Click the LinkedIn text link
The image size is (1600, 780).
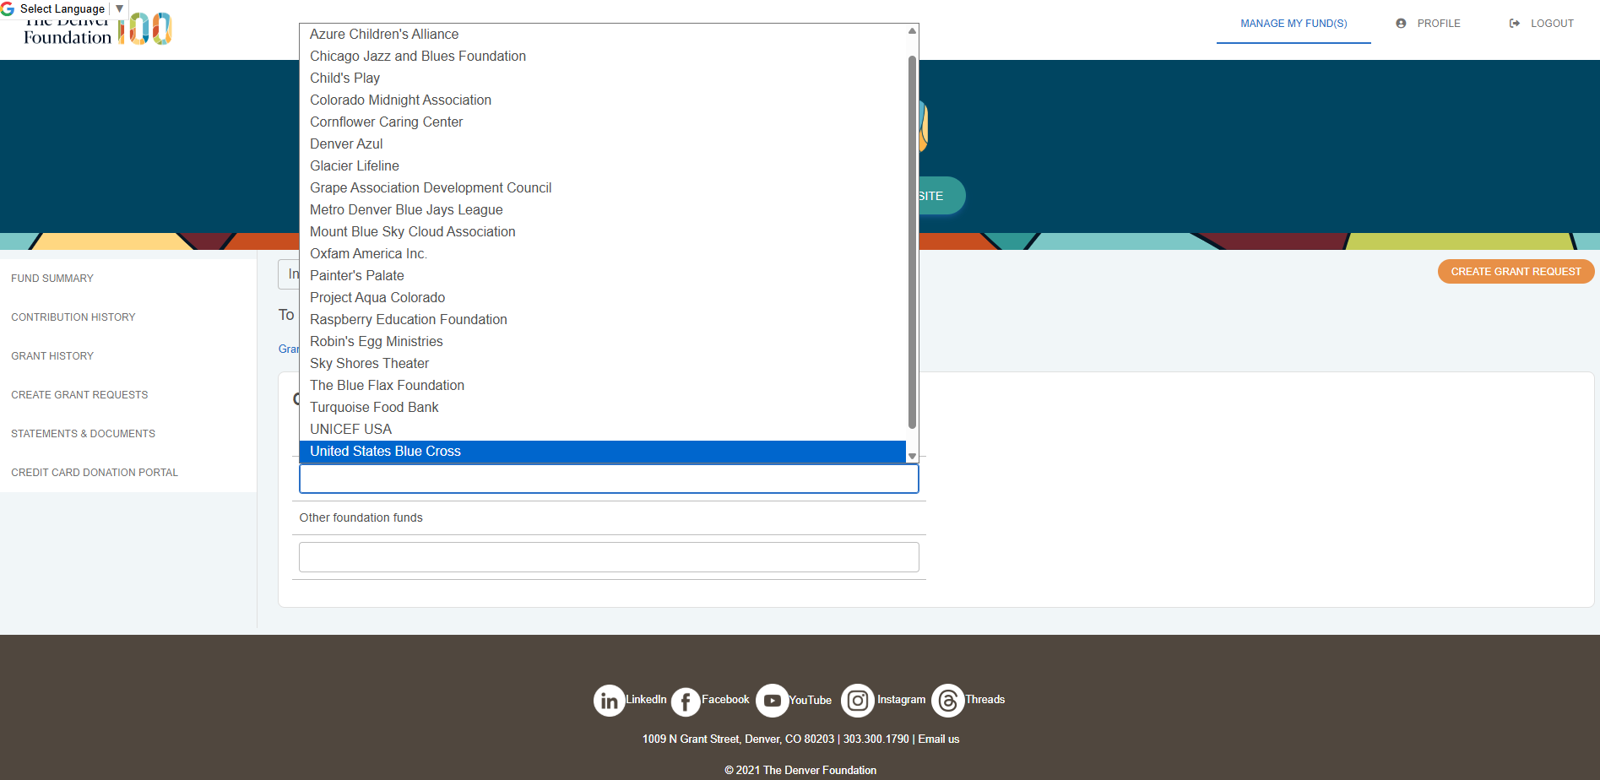646,700
